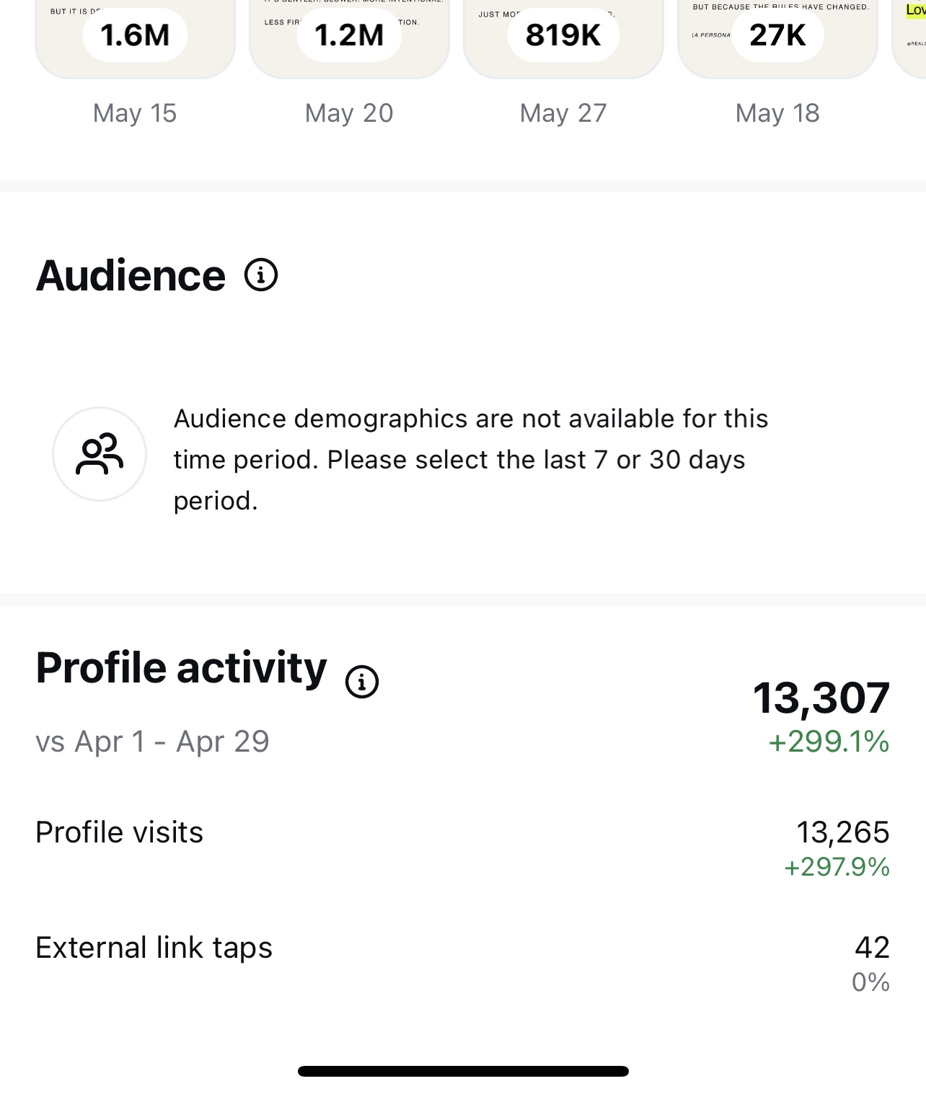Tap the 13,265 profile visits count
The height and width of the screenshot is (1094, 926).
point(842,832)
